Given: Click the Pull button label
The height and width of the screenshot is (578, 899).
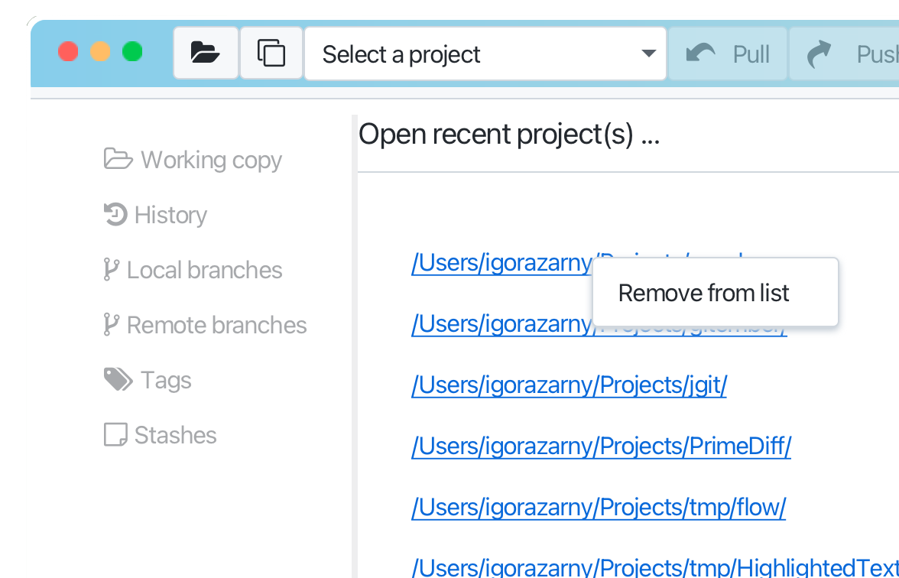Looking at the screenshot, I should (x=751, y=54).
